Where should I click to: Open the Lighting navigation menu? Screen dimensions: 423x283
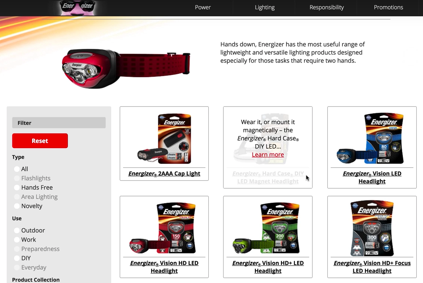265,7
